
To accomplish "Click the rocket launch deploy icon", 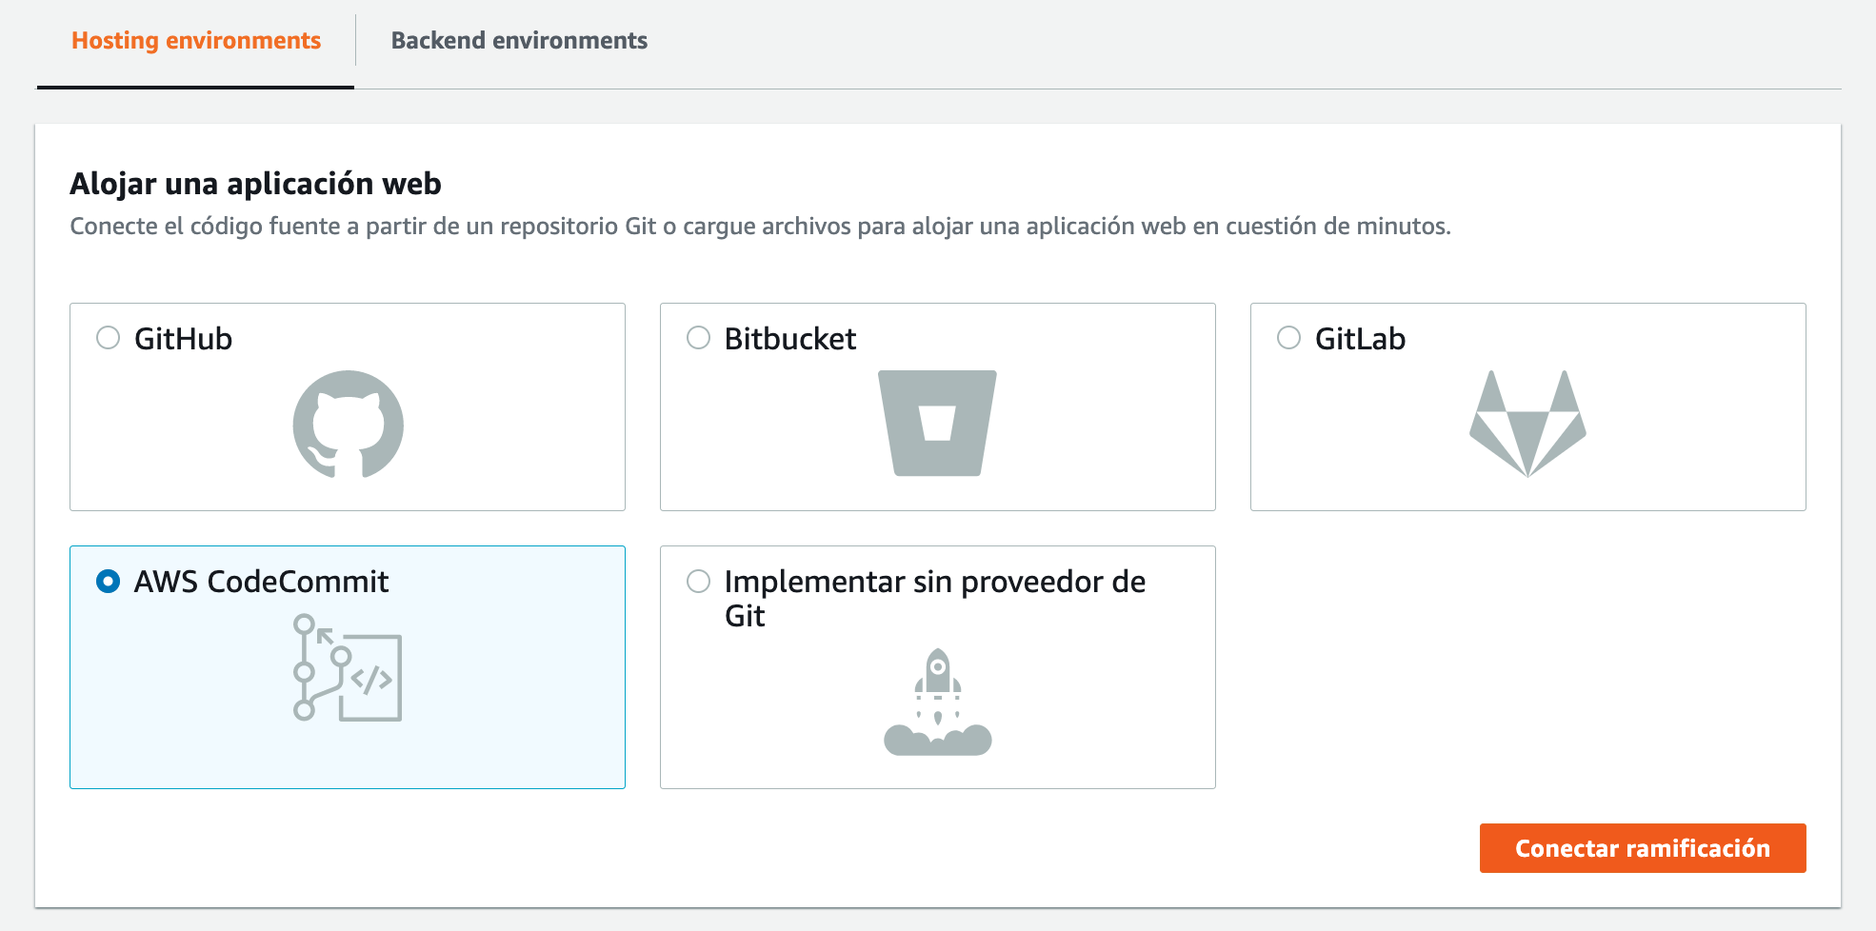I will (938, 702).
